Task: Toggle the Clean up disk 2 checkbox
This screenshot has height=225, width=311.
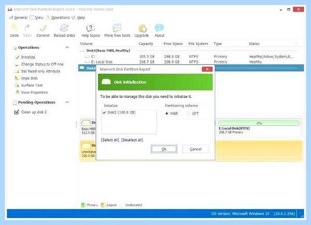Action: click(17, 112)
